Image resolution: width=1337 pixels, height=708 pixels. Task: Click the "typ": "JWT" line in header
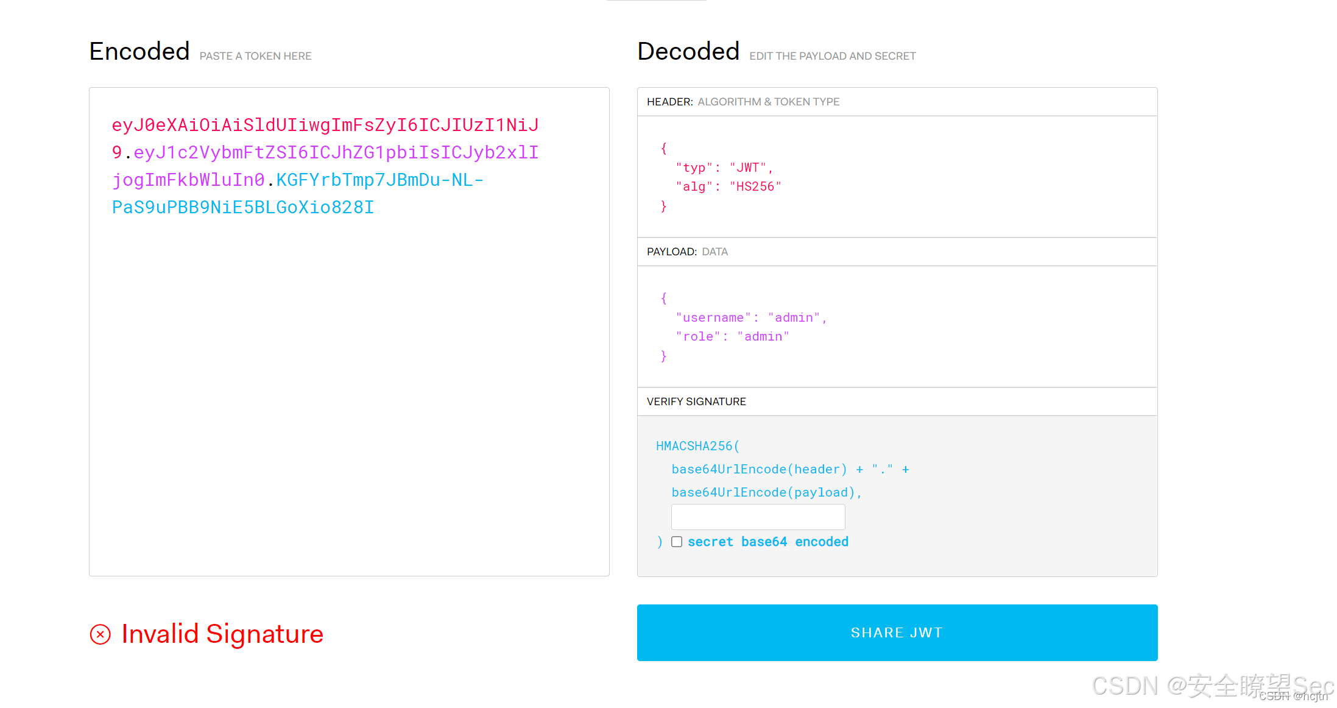[724, 168]
